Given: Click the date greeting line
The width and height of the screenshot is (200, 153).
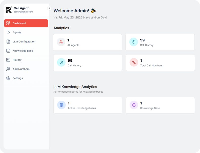Looking at the screenshot, I should [80, 17].
